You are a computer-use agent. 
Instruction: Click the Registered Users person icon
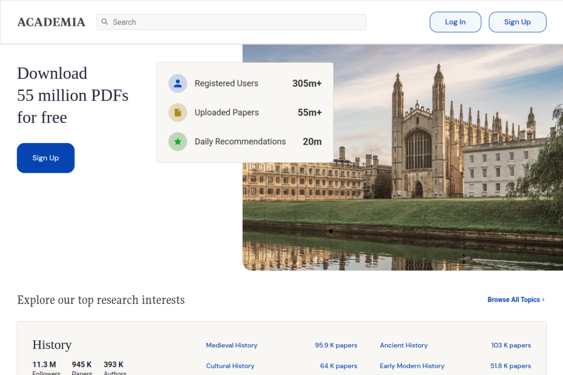point(178,84)
